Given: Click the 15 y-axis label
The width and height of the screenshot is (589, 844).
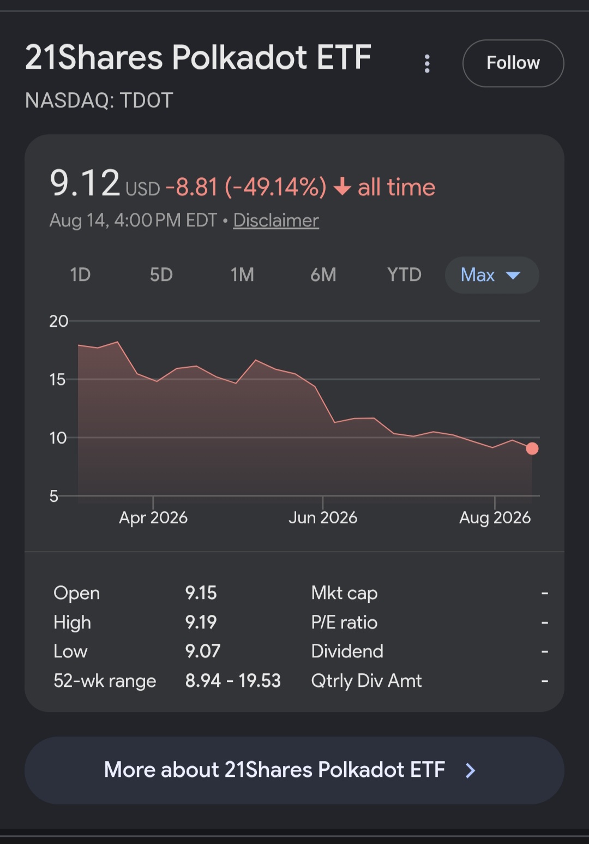Looking at the screenshot, I should pyautogui.click(x=57, y=380).
